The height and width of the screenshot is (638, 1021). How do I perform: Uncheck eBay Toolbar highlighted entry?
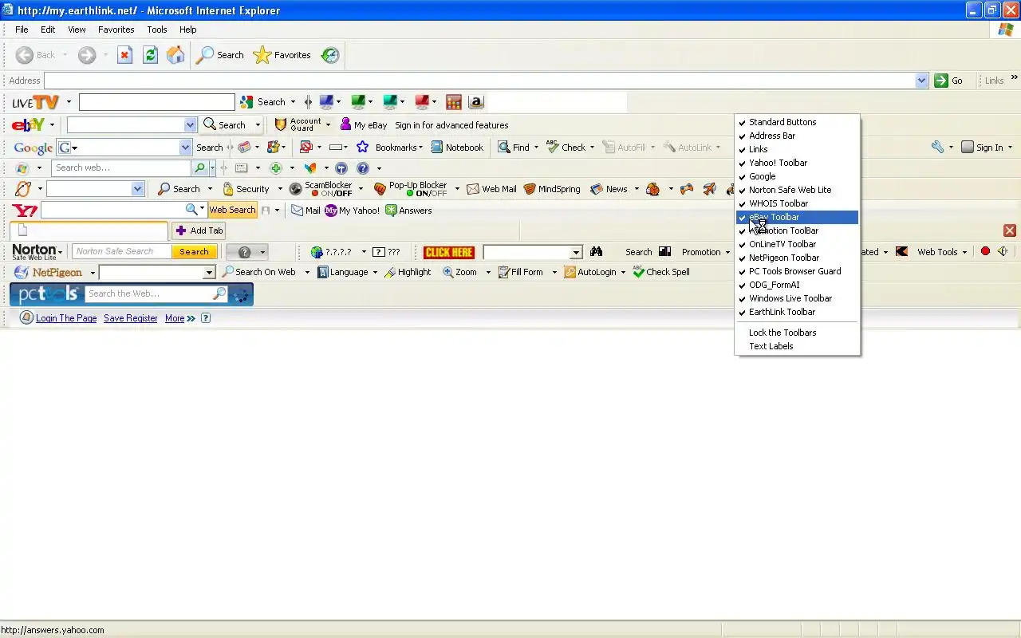(x=796, y=217)
